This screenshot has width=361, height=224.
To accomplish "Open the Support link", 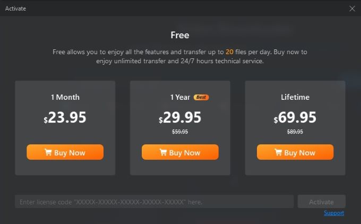I will click(x=334, y=213).
